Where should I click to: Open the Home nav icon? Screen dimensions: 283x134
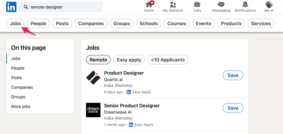pyautogui.click(x=150, y=4)
